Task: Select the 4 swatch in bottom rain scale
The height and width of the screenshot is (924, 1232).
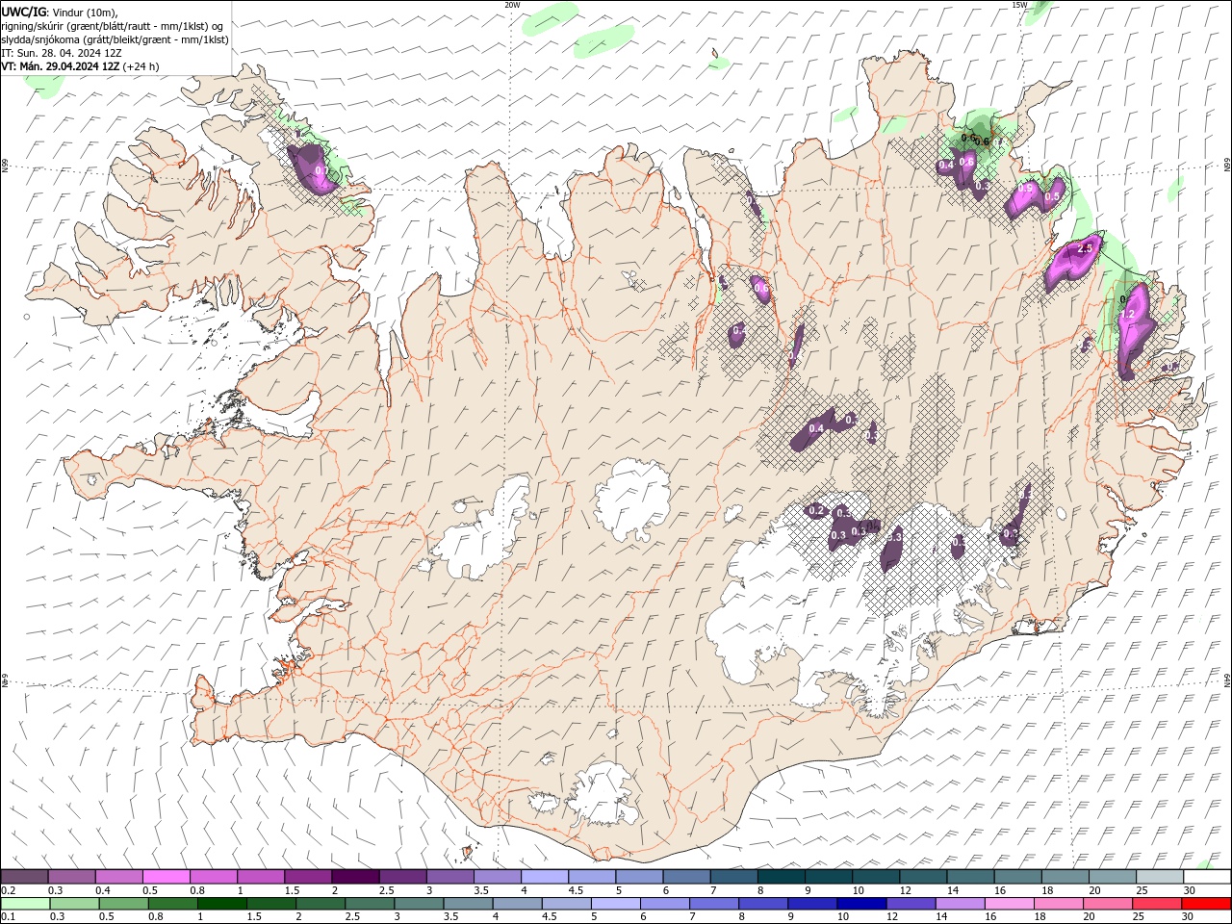Action: click(516, 904)
